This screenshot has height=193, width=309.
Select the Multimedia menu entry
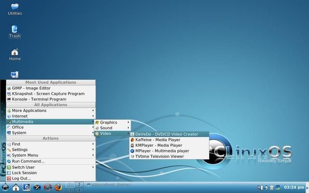pos(51,122)
